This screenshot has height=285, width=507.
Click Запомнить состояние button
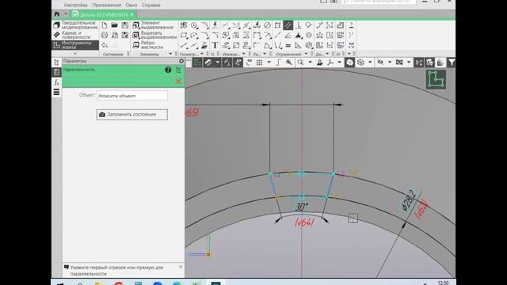click(x=132, y=114)
